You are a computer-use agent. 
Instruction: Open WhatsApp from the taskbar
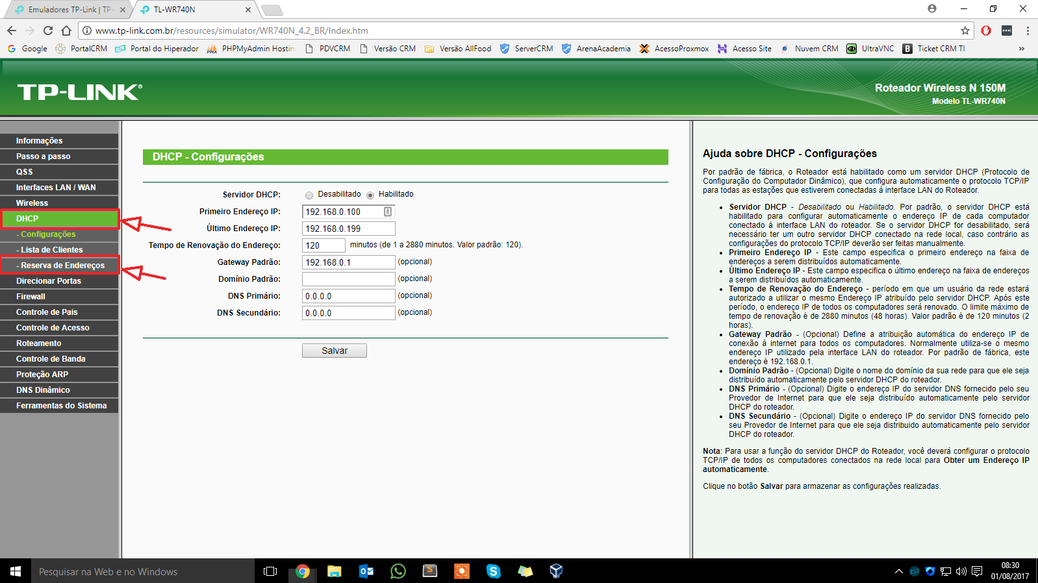pos(398,571)
